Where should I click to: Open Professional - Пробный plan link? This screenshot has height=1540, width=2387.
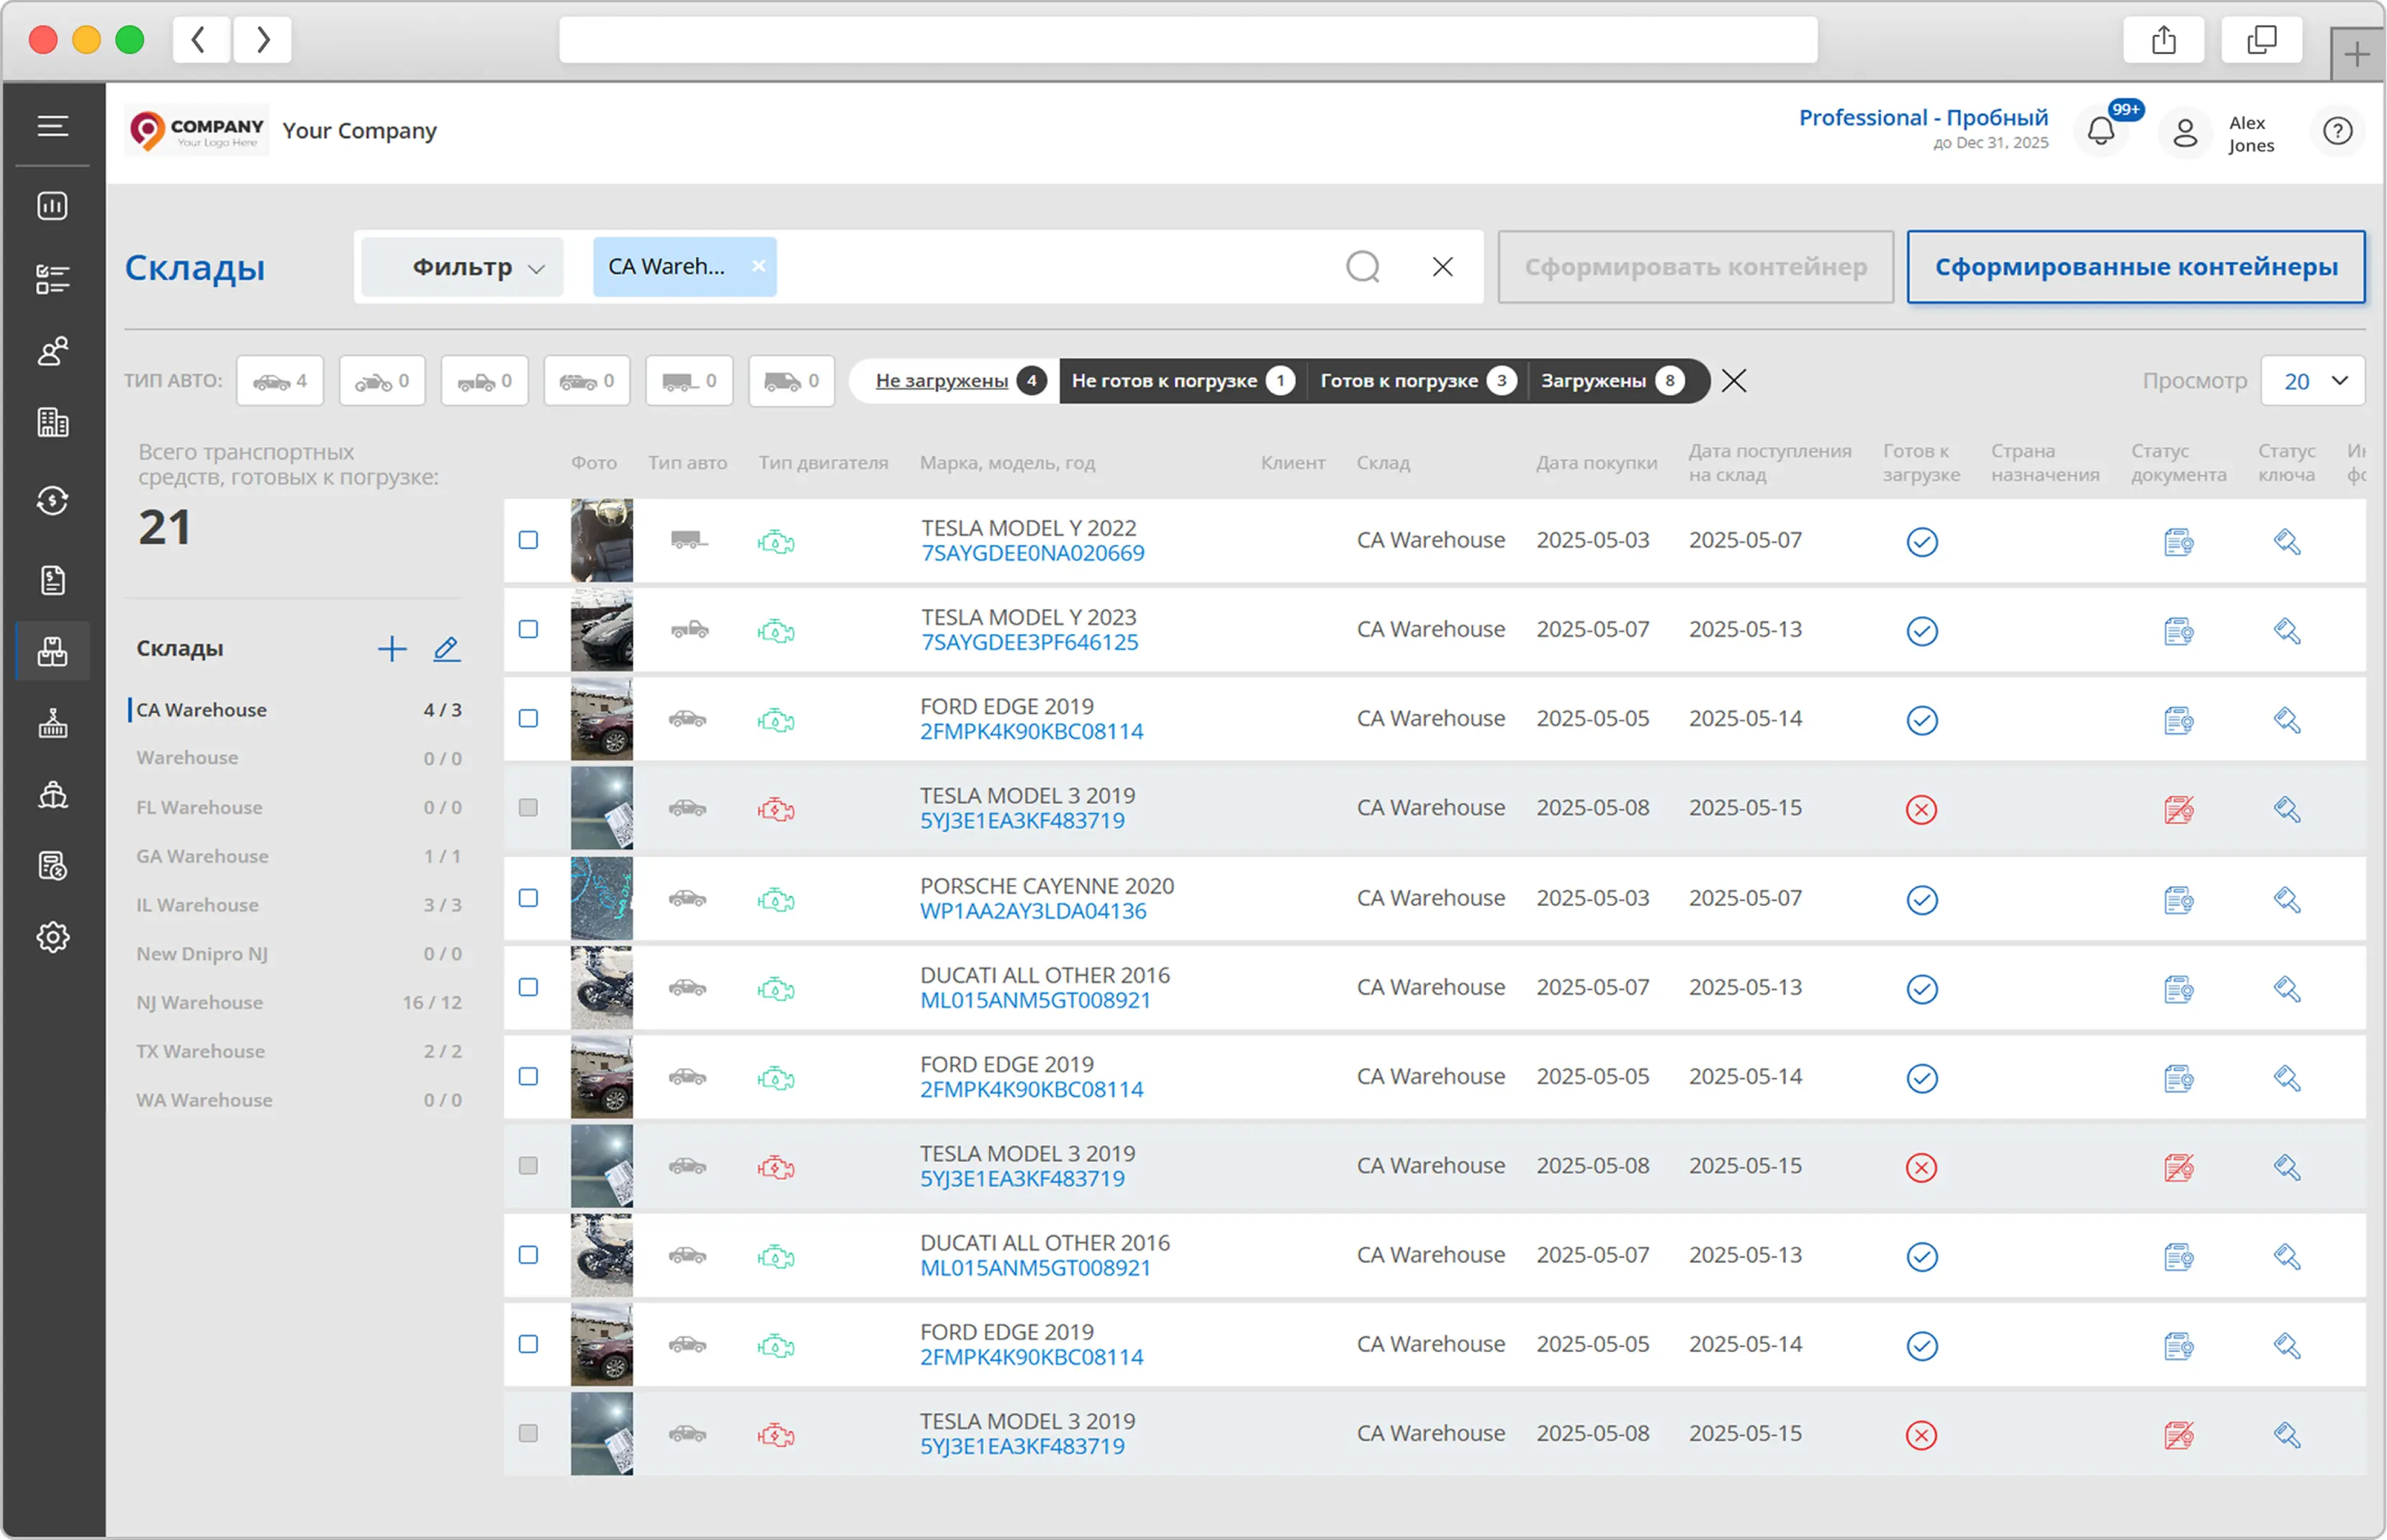tap(1923, 118)
